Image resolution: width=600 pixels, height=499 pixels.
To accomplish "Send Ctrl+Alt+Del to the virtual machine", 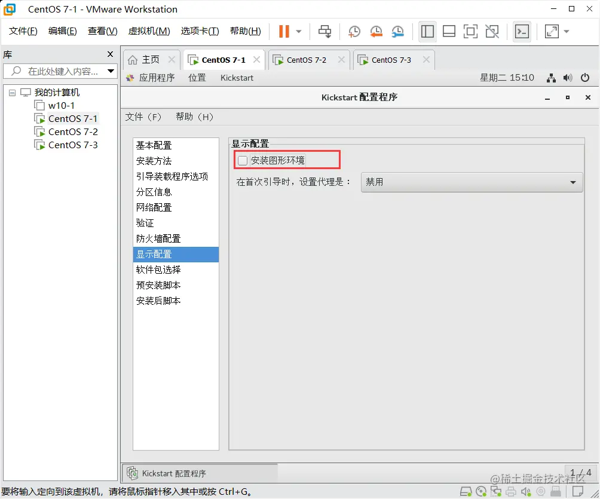I will coord(325,32).
